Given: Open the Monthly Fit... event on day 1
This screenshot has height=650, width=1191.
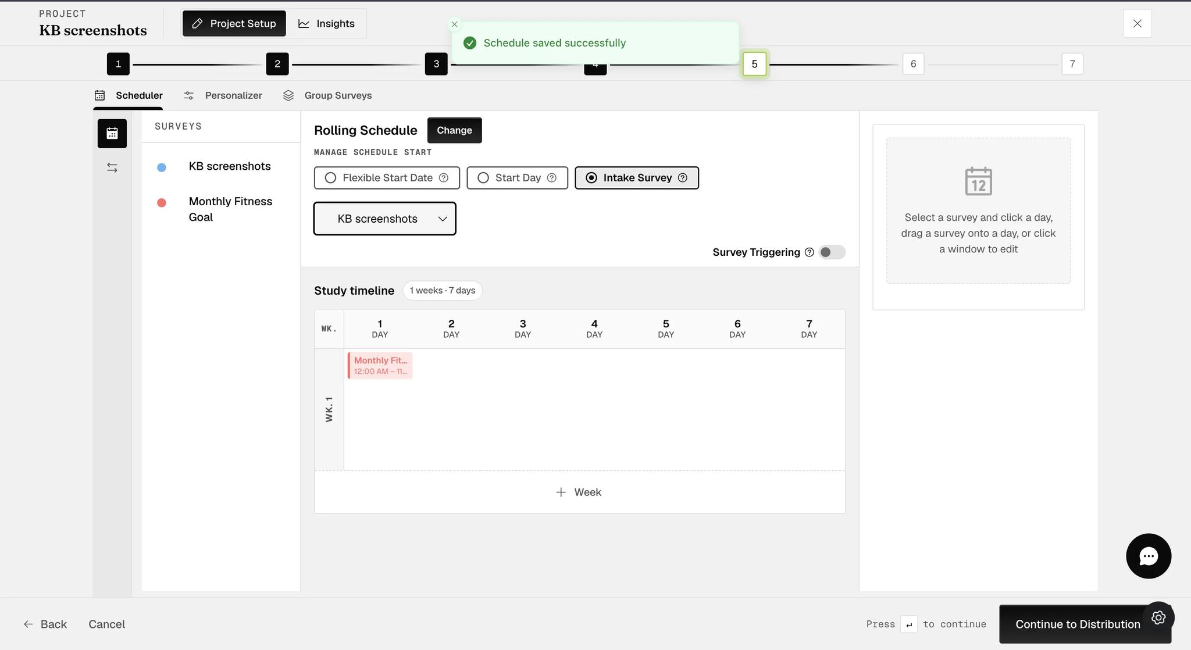Looking at the screenshot, I should point(380,366).
